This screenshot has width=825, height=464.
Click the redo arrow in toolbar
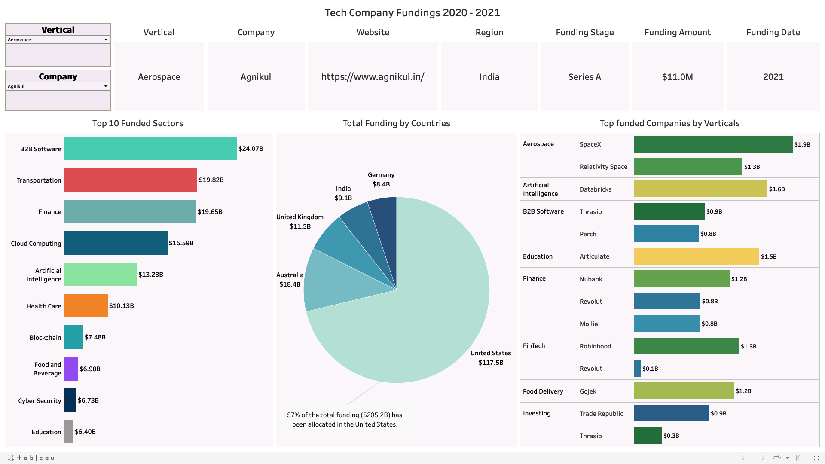point(761,458)
